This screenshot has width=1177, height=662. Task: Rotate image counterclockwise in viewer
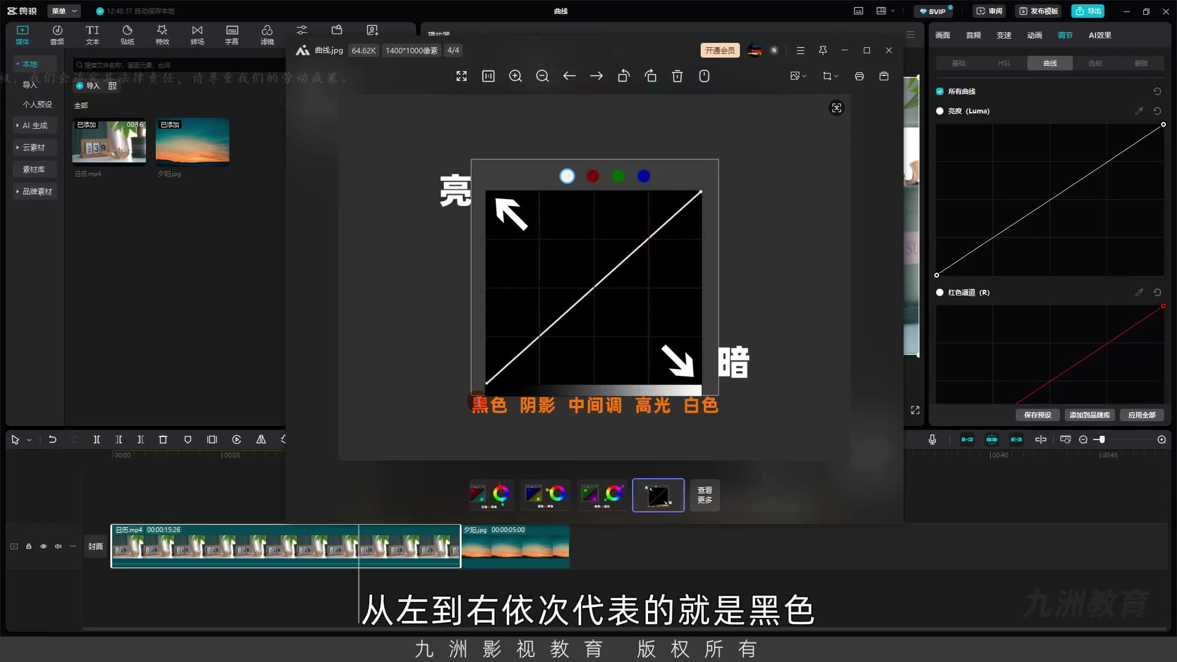pos(623,76)
